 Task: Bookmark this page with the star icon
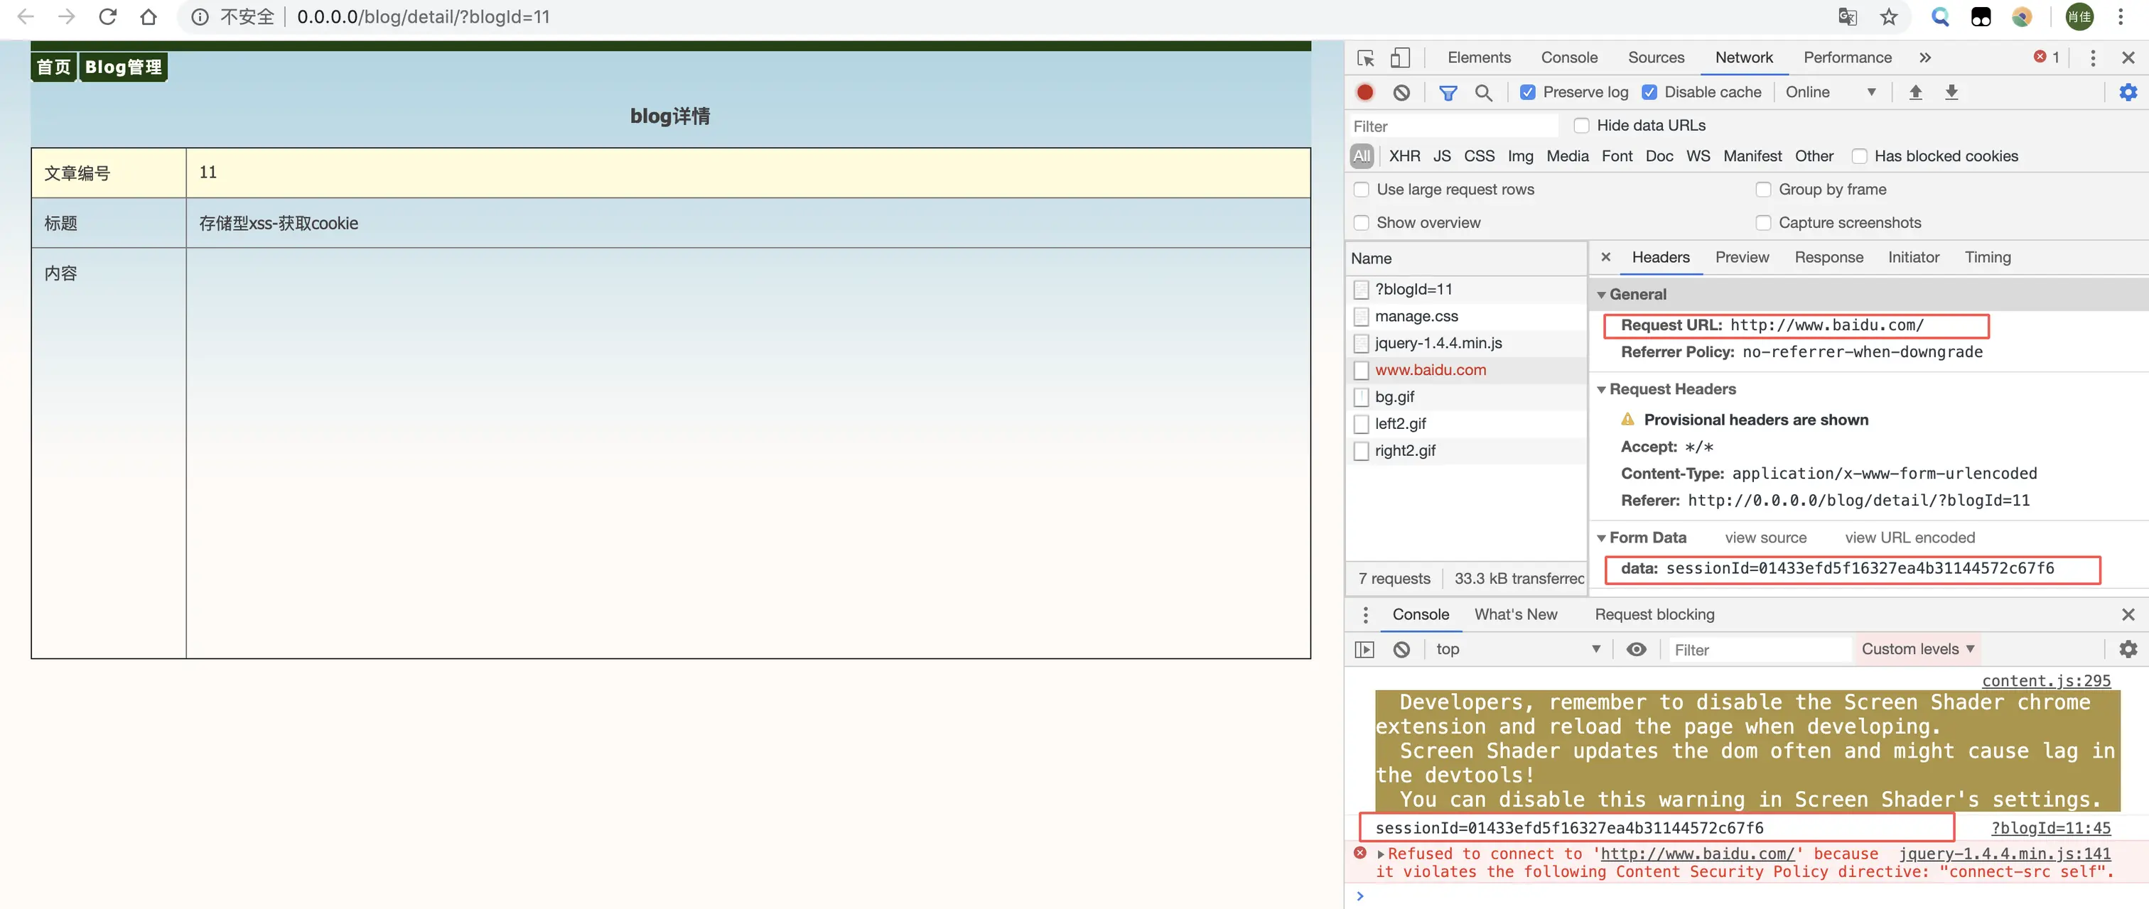tap(1889, 16)
